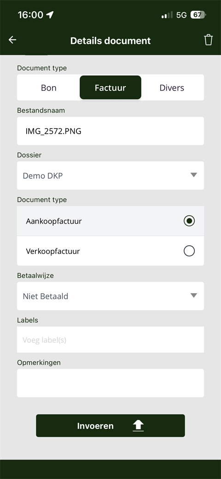Choose the Verkoopfactuur row

click(110, 251)
